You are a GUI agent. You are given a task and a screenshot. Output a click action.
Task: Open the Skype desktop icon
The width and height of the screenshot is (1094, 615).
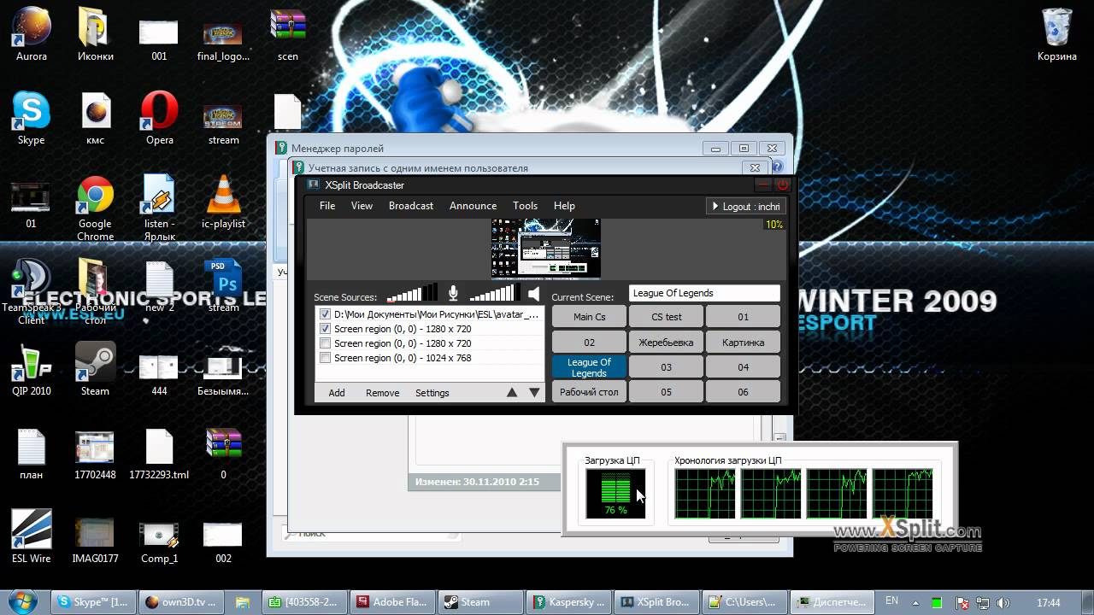[32, 119]
